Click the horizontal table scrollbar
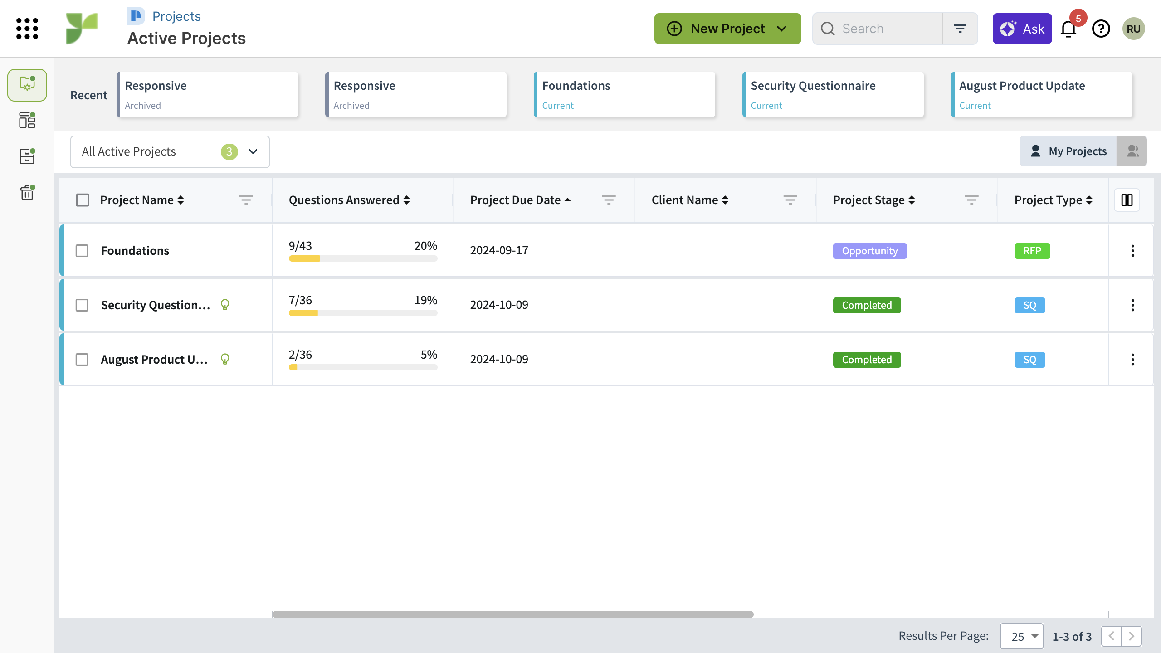 (512, 614)
